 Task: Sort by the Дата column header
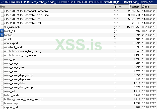149,7
